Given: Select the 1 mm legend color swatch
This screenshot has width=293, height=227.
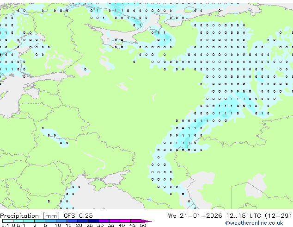Looking at the screenshot, I should [29, 221].
